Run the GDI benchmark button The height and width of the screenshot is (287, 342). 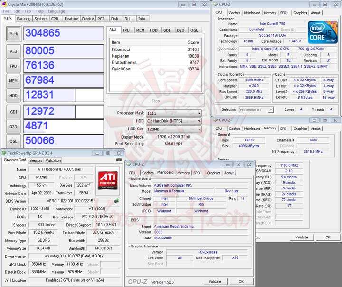pos(13,112)
